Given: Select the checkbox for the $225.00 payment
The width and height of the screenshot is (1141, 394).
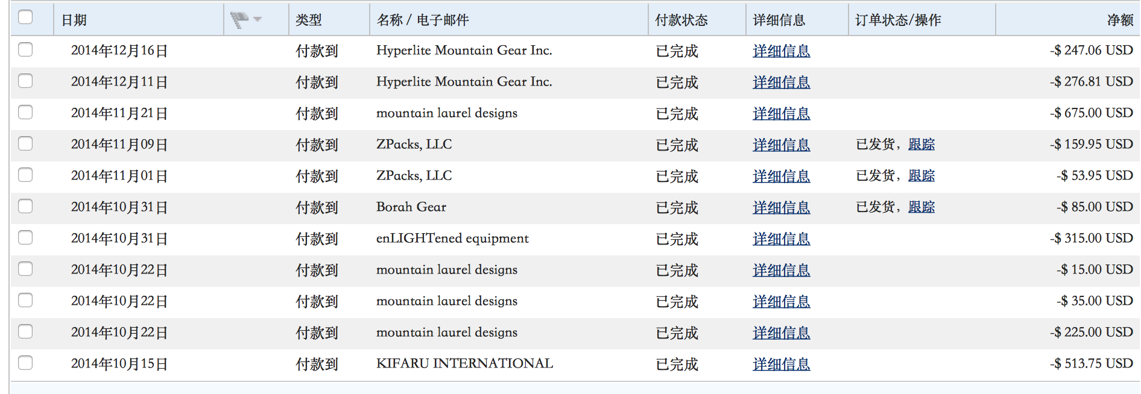Looking at the screenshot, I should (x=25, y=331).
